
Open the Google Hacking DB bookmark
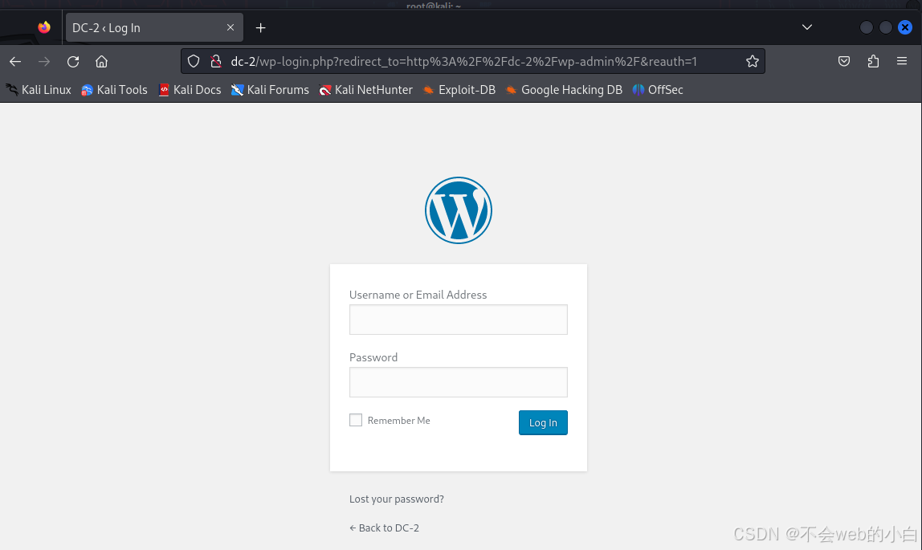point(564,90)
